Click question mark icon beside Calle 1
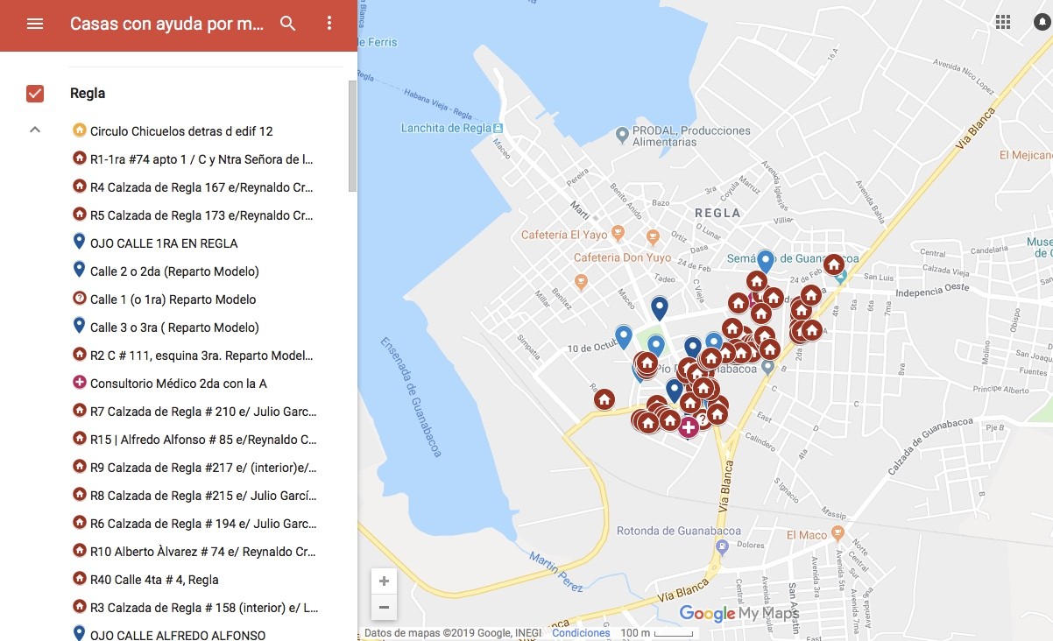 coord(79,299)
